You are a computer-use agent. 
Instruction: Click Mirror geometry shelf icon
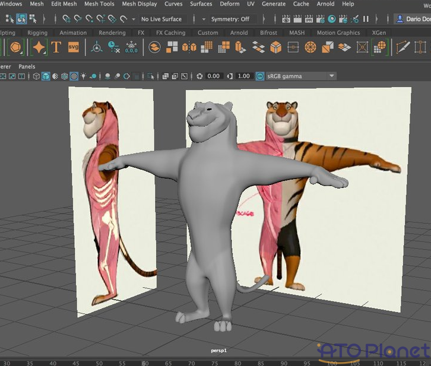coord(189,47)
